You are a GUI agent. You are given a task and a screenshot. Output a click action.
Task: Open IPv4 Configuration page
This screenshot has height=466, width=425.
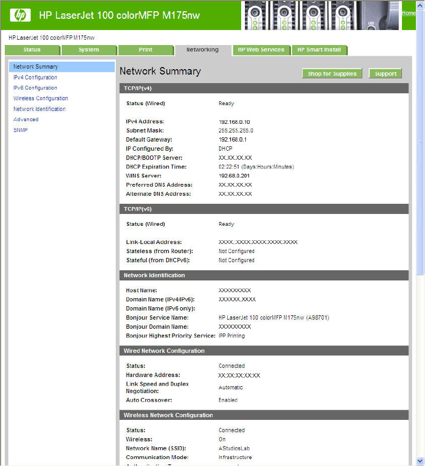[x=35, y=77]
